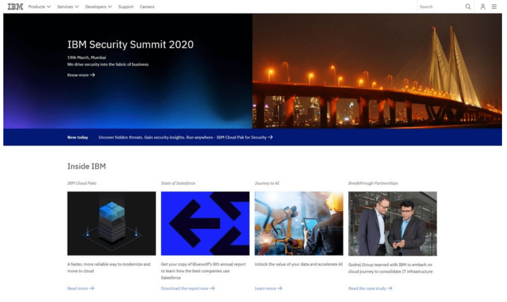Click the 'Godrej Group teamed with IBM' description
The width and height of the screenshot is (507, 302).
pos(390,268)
